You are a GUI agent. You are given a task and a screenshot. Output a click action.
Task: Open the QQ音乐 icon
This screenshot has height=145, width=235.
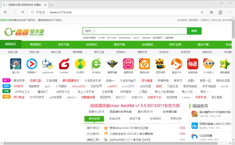(80, 64)
